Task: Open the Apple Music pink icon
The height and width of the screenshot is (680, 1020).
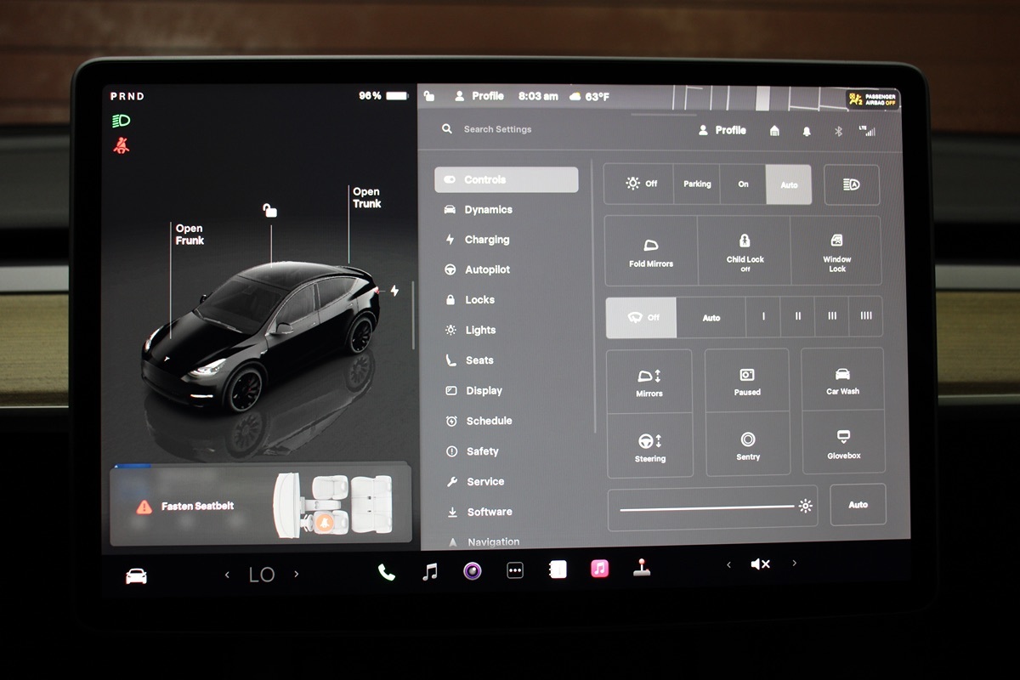Action: pos(600,569)
